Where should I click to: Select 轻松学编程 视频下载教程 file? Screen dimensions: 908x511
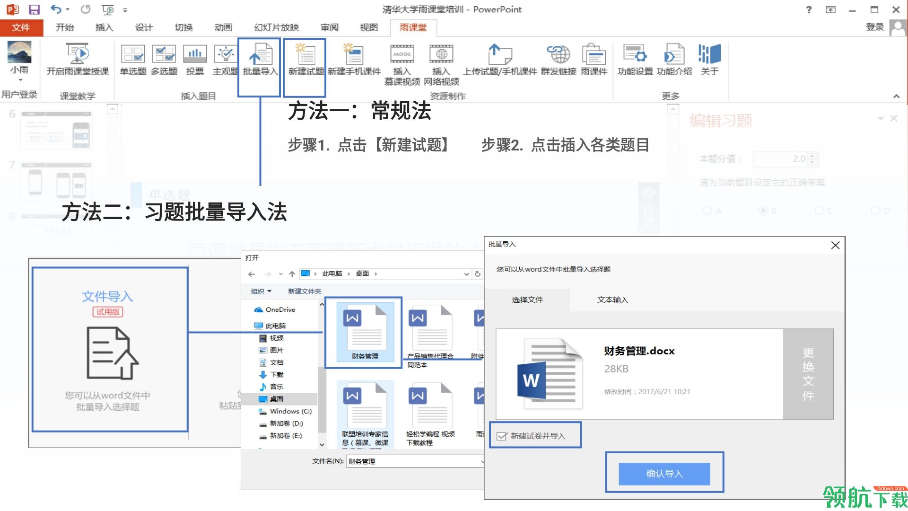point(430,414)
